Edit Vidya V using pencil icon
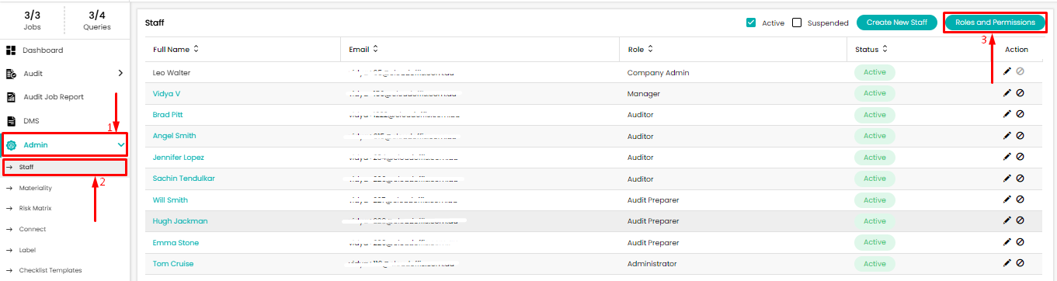 click(1007, 93)
